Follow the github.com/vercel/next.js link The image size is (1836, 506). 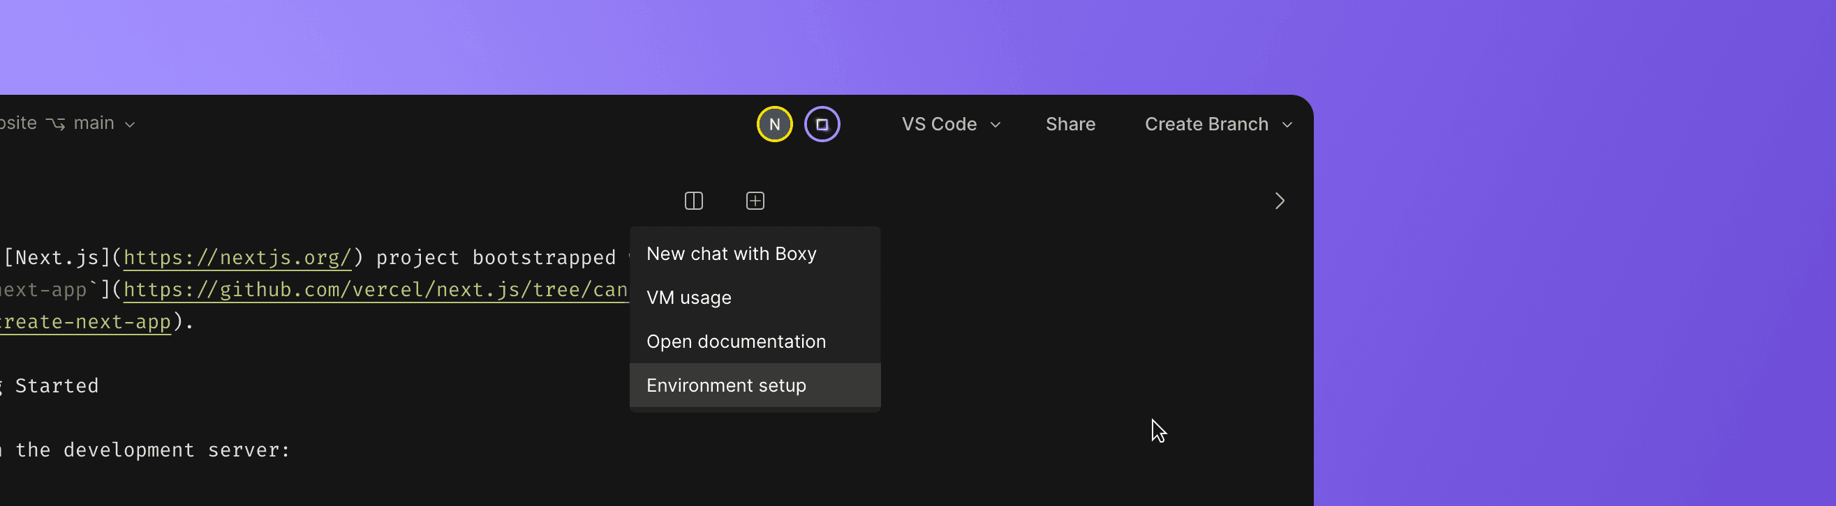point(375,290)
